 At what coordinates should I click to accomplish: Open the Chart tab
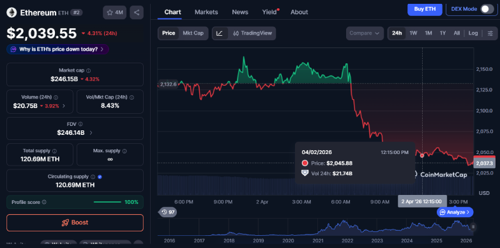tap(172, 12)
